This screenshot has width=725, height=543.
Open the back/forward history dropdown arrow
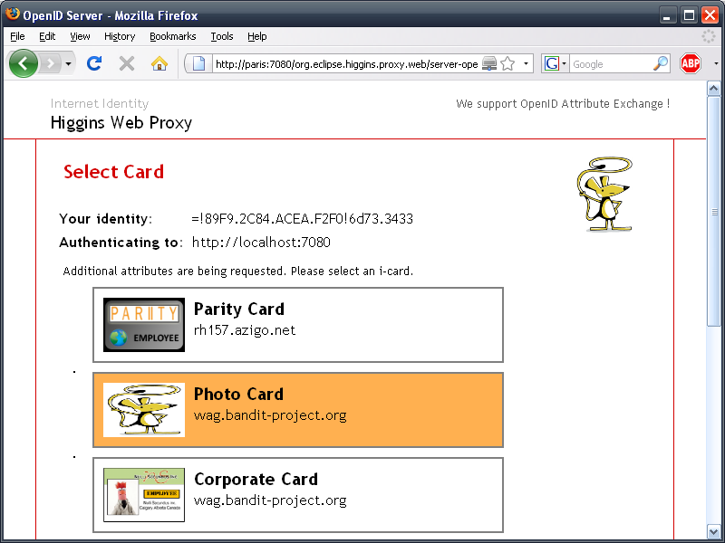[68, 63]
